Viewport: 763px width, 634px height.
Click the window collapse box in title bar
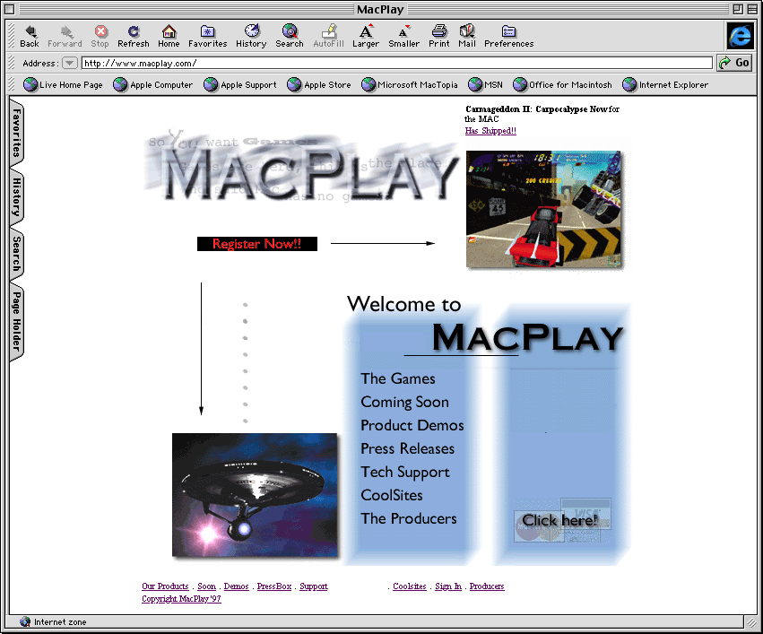tap(752, 9)
